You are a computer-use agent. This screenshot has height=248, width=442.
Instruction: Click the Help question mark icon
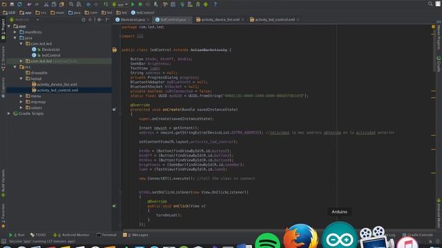215,4
